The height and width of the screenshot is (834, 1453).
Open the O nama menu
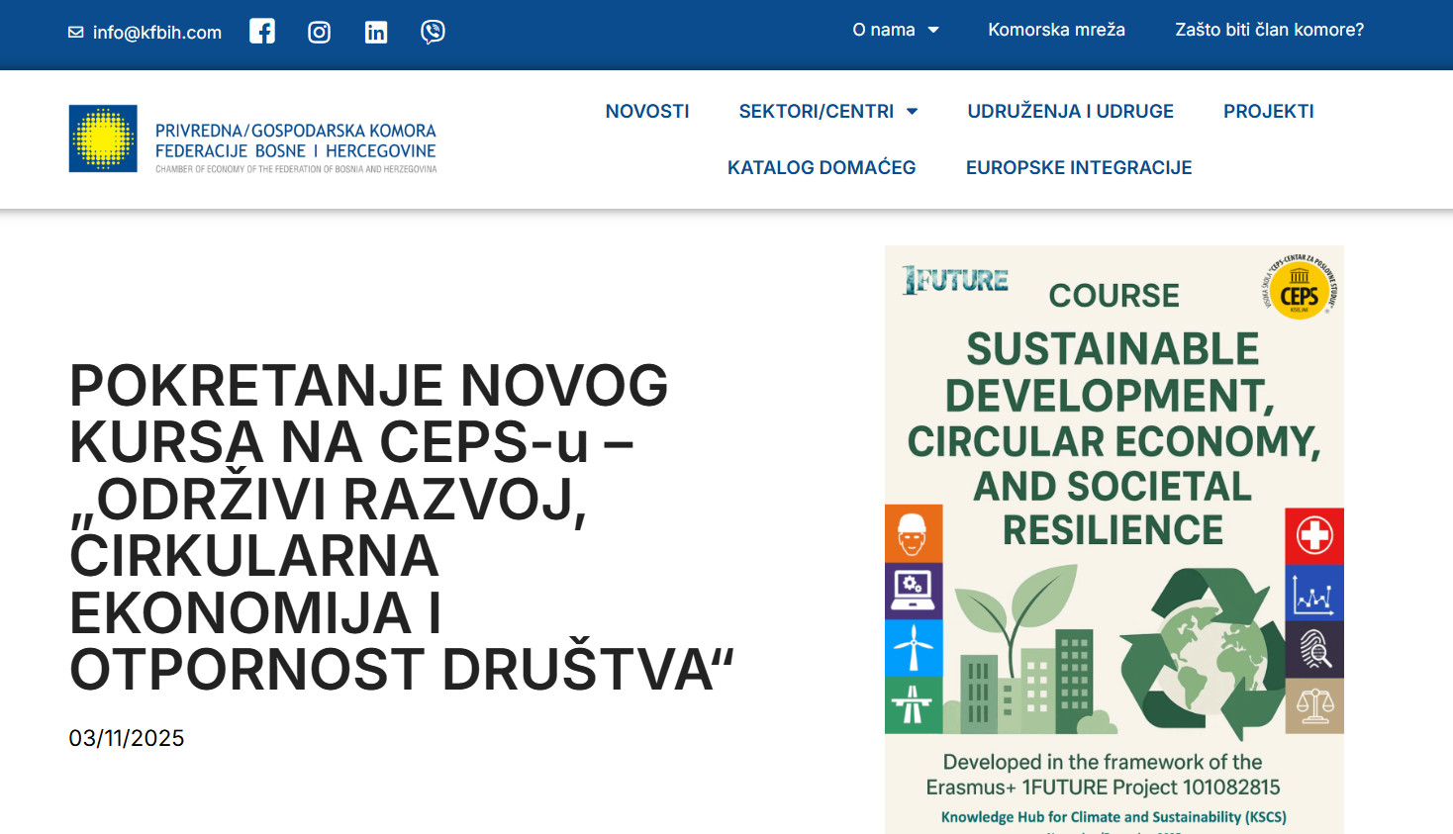pos(883,31)
